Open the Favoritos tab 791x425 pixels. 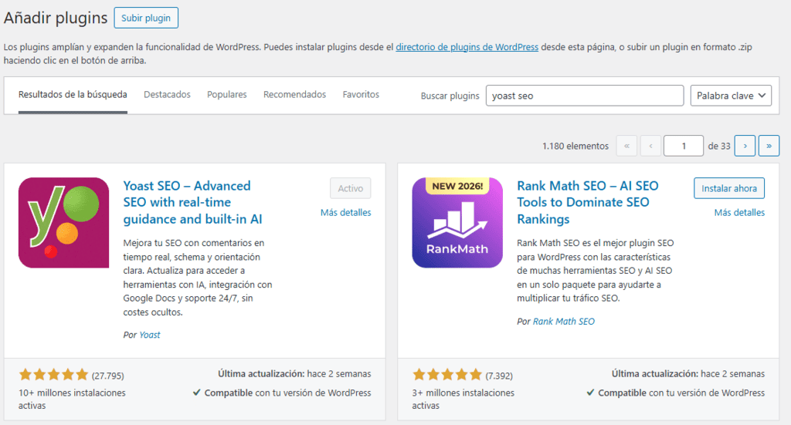(x=361, y=95)
